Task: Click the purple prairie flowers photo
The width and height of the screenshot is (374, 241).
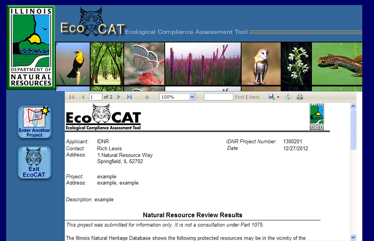Action: [203, 63]
